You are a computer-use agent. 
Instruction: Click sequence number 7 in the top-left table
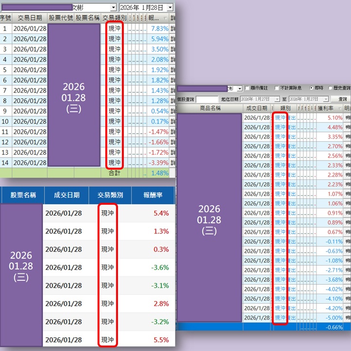click(5, 91)
